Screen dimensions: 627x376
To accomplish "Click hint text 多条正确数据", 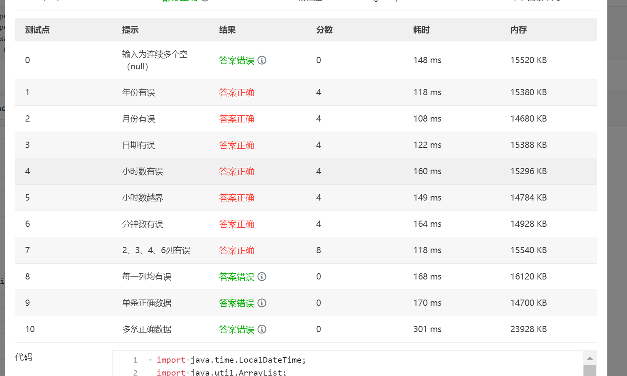I will pyautogui.click(x=147, y=329).
